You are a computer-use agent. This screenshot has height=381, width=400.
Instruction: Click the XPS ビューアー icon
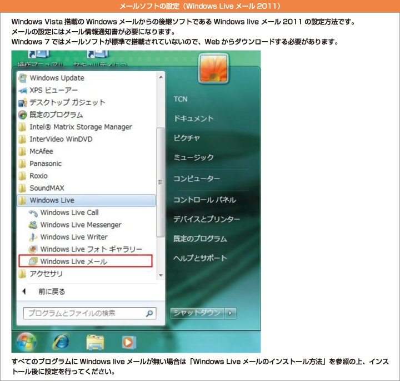pyautogui.click(x=22, y=90)
